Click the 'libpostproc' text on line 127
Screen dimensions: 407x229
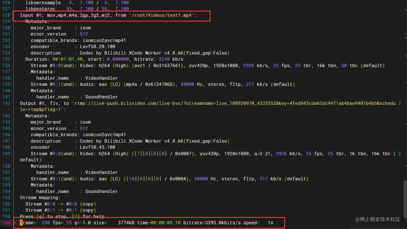pos(40,9)
